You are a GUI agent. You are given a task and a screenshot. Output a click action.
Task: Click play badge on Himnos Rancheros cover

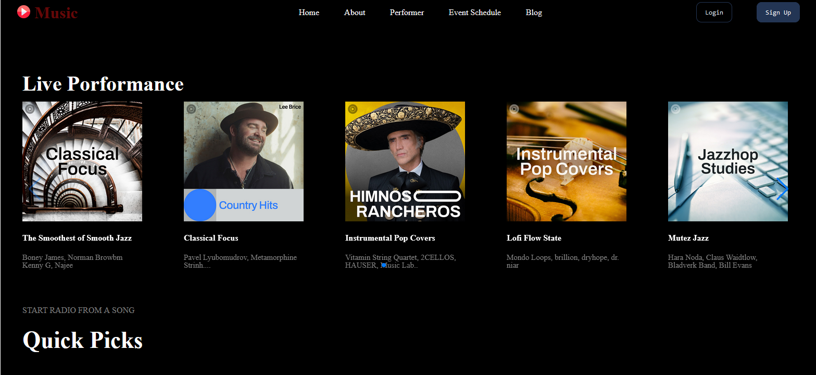[353, 109]
